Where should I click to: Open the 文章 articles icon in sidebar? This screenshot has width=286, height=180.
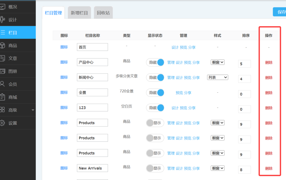point(3,58)
